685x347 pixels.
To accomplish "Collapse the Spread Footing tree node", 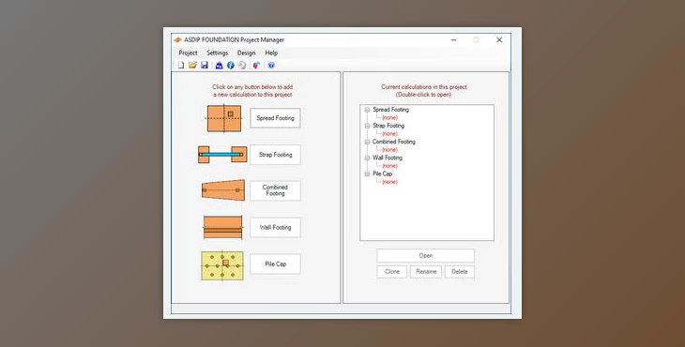I will pos(368,110).
